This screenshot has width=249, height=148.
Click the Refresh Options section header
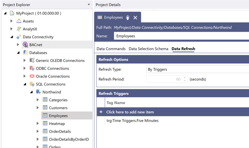(x=173, y=59)
